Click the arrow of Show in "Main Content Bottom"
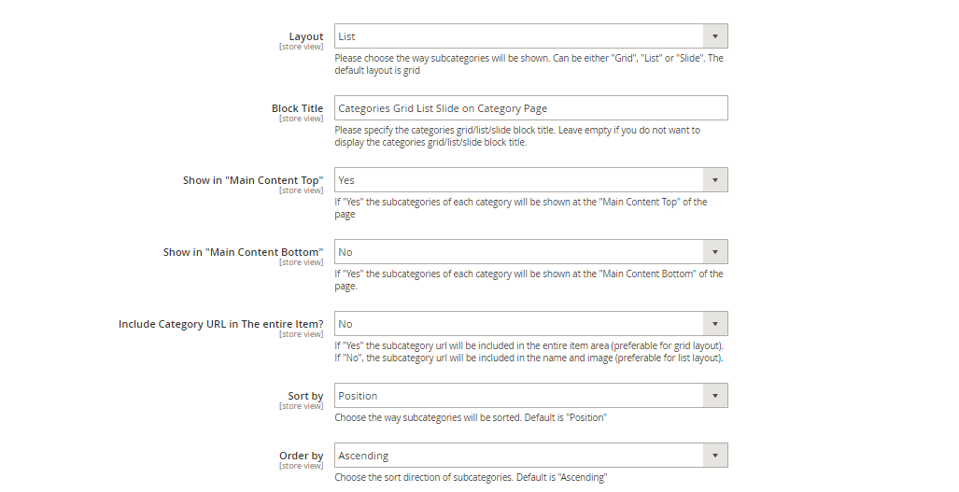 click(715, 252)
